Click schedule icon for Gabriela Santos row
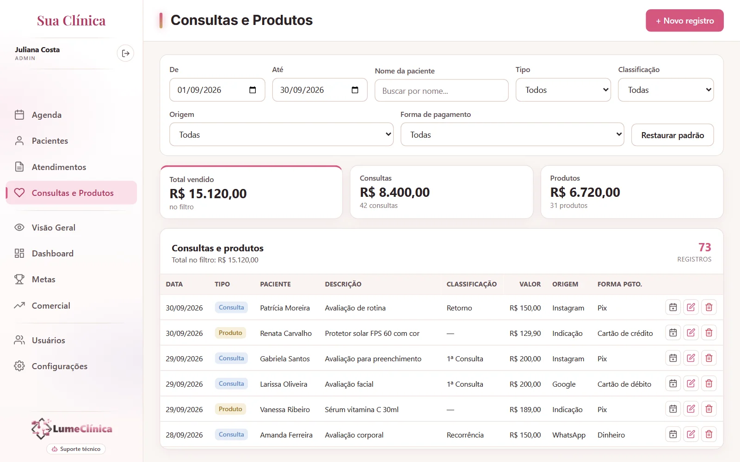This screenshot has width=740, height=462. pyautogui.click(x=673, y=358)
